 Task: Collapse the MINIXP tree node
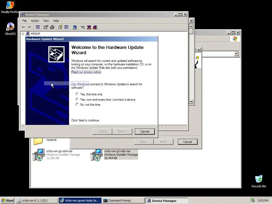click(x=23, y=34)
